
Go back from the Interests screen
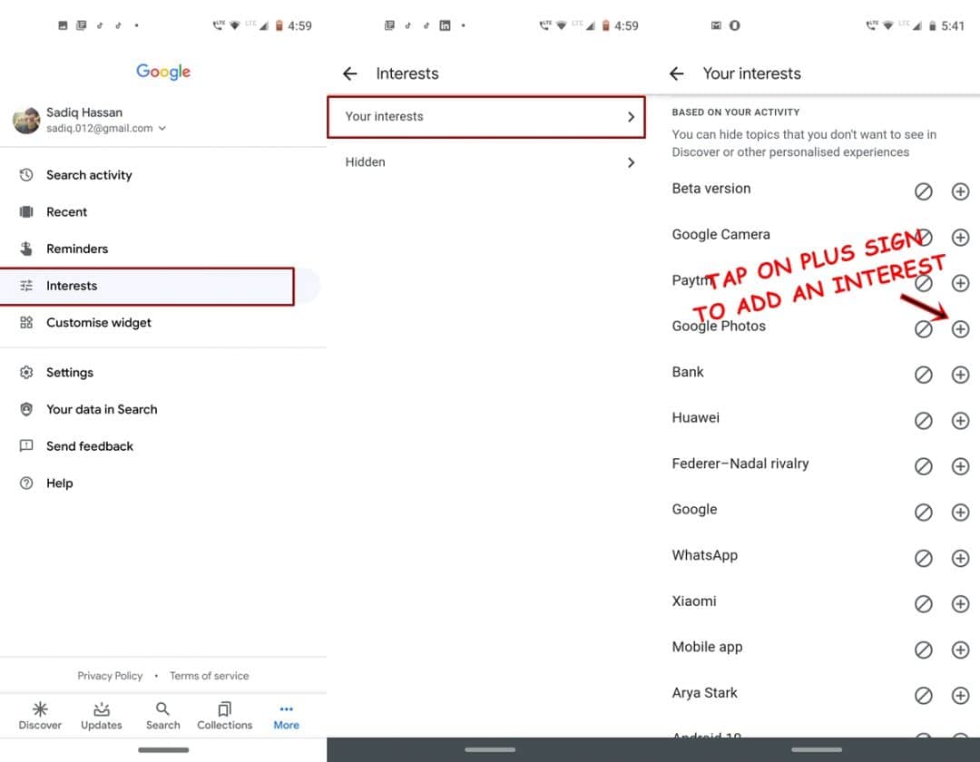350,73
